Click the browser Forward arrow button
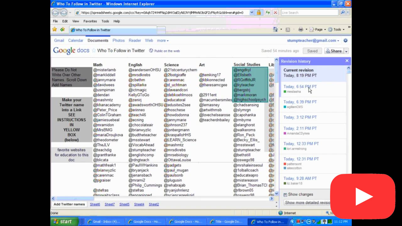Viewport: 402px width, 226px height. point(63,13)
